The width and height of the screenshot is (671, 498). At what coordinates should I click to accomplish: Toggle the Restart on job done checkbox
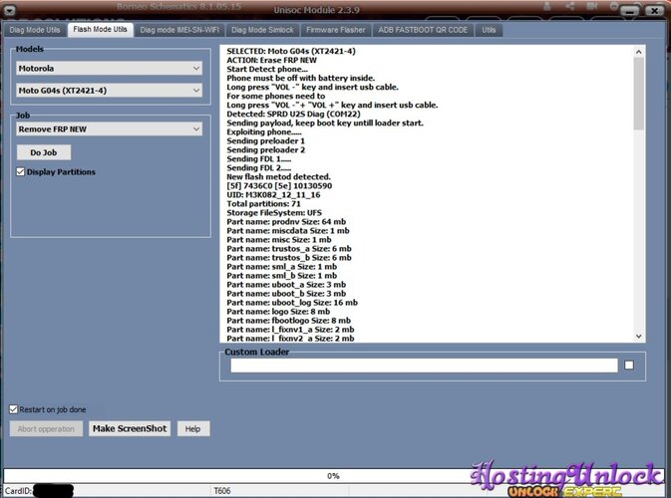click(13, 409)
